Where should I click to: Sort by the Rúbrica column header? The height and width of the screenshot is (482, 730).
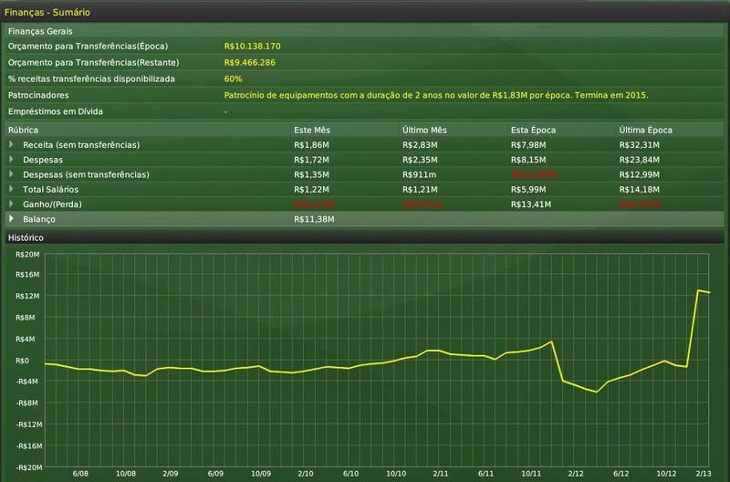23,130
